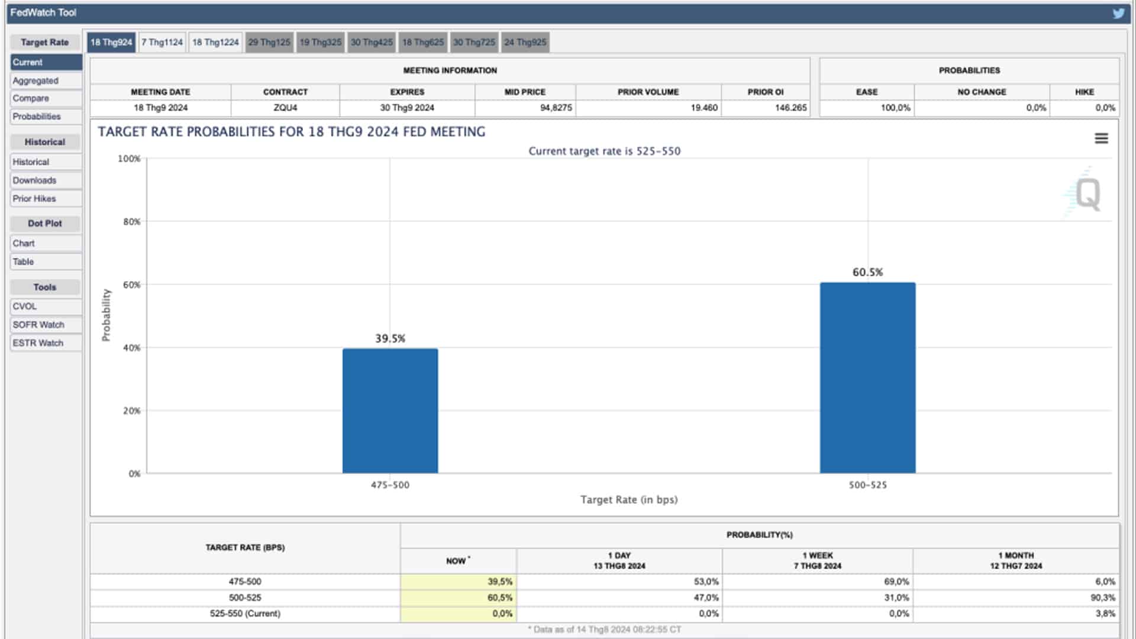This screenshot has width=1136, height=639.
Task: Click the 1 MONTH value 6,0%
Action: point(1105,582)
